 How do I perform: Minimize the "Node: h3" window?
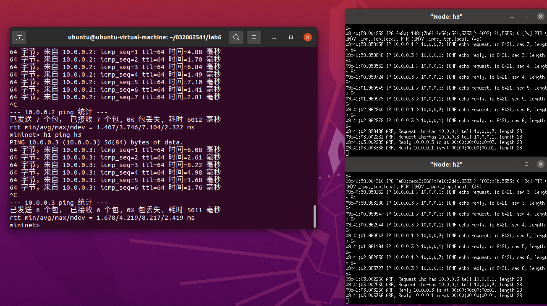pos(512,16)
